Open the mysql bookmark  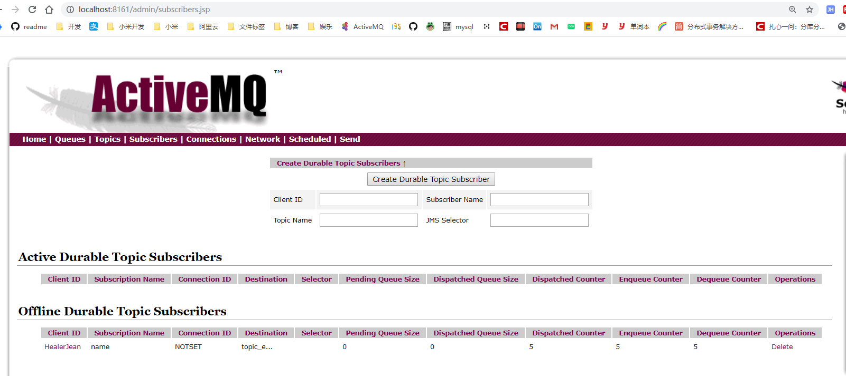coord(458,26)
